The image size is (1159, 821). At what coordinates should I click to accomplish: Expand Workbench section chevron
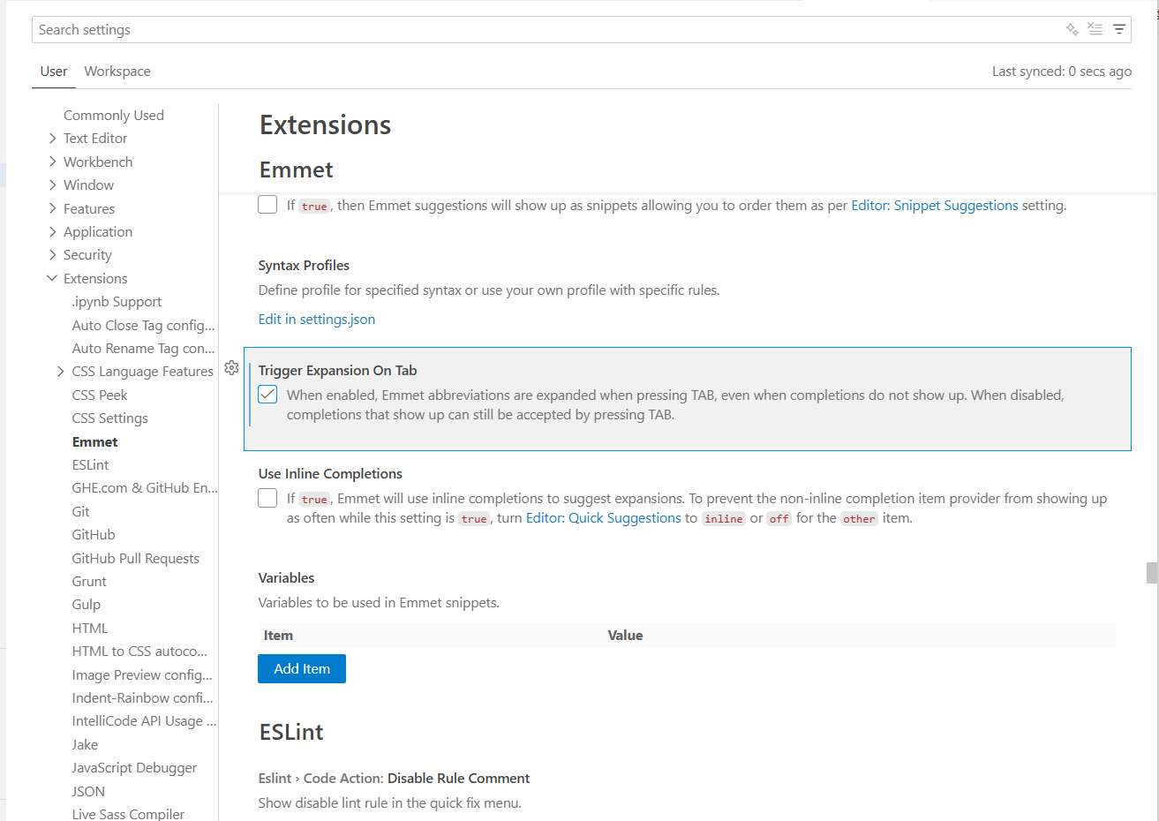tap(53, 162)
